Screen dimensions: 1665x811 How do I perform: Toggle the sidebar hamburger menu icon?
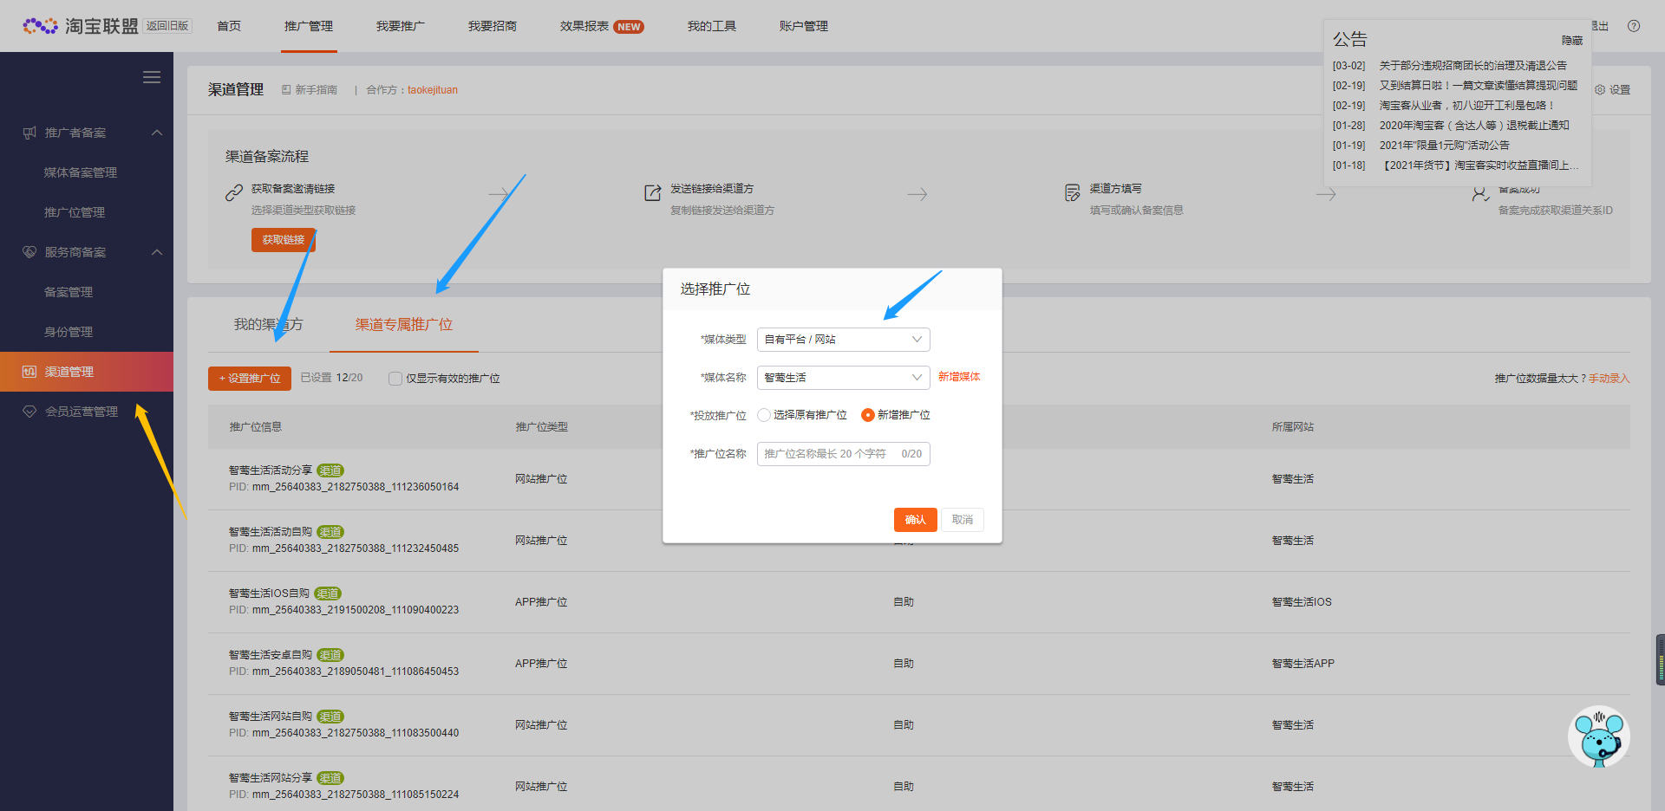pyautogui.click(x=152, y=77)
